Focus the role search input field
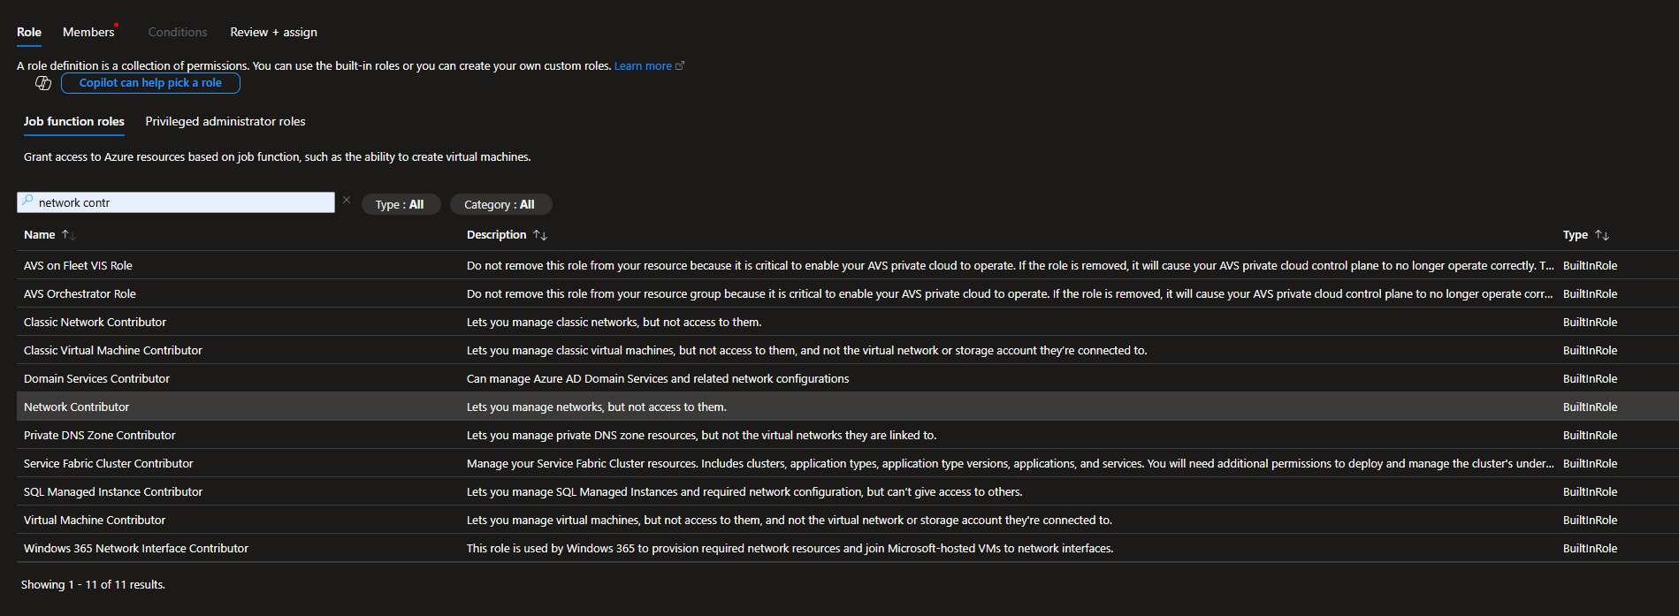 181,202
